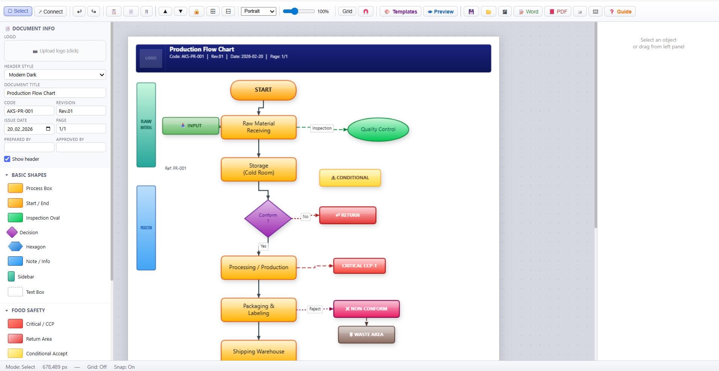Click the zoom slider handle
Viewport: 719px width, 371px height.
coord(295,11)
